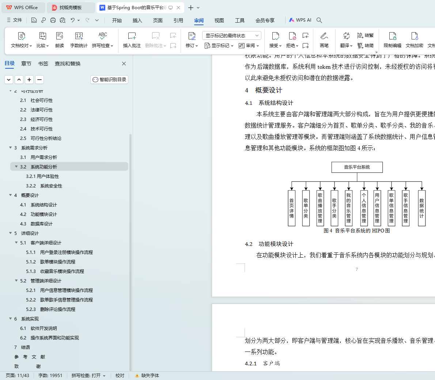The height and width of the screenshot is (380, 435).
Task: Collapse the 3 系统需求分析 outline node
Action: (x=11, y=148)
